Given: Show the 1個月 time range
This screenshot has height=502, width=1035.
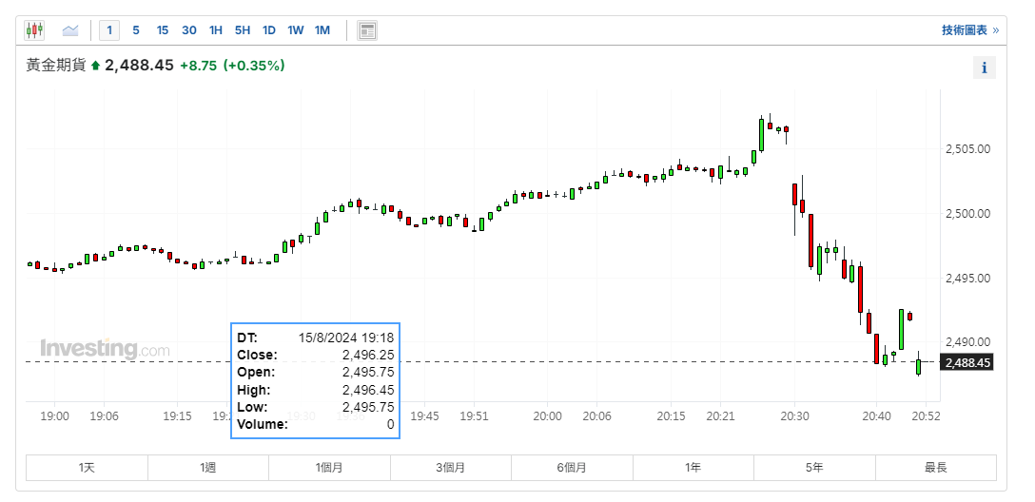Looking at the screenshot, I should click(329, 468).
